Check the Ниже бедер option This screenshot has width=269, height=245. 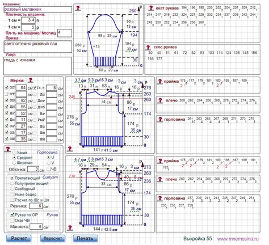[12, 194]
